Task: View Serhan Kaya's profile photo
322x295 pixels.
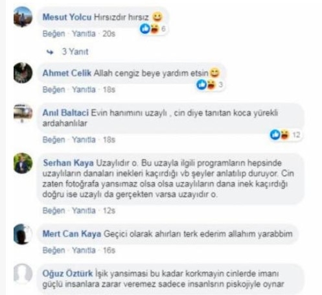Action: point(23,163)
